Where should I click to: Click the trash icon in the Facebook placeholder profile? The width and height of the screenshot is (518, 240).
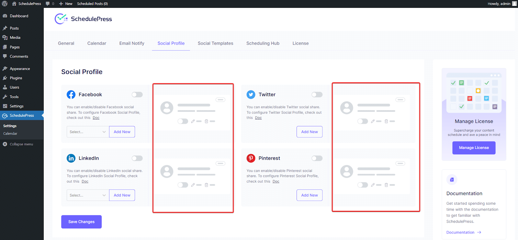(206, 121)
